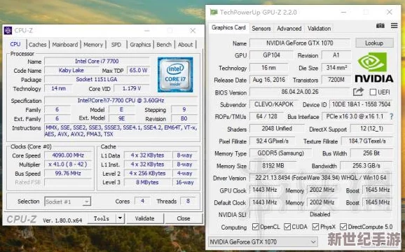The width and height of the screenshot is (405, 252).
Task: Click GPU-Z title bar app icon
Action: click(214, 12)
